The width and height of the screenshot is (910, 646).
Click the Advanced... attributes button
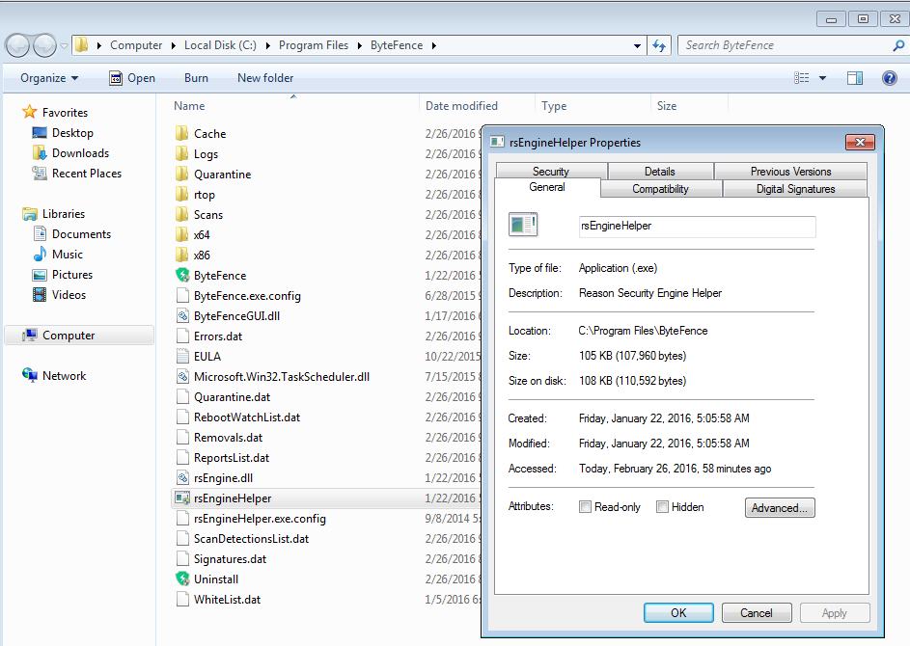(x=780, y=507)
